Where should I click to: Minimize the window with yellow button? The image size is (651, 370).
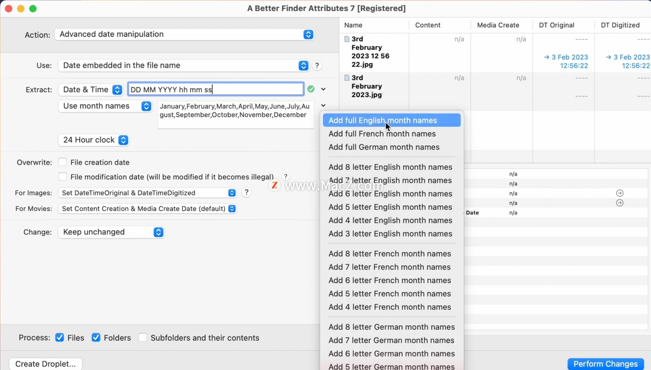click(21, 8)
